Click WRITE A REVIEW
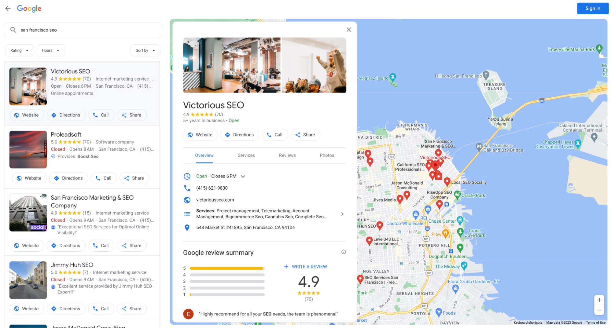The width and height of the screenshot is (611, 328). click(x=305, y=267)
